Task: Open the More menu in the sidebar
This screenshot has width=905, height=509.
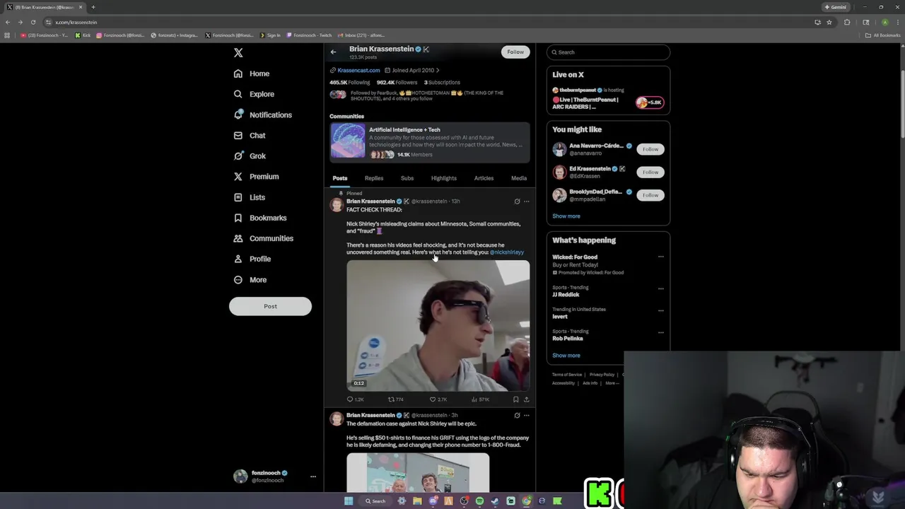Action: (x=250, y=280)
